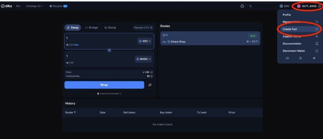Screen dimensions: 323x139
Task: Click the Telegram icon in menu
Action: pos(314,58)
